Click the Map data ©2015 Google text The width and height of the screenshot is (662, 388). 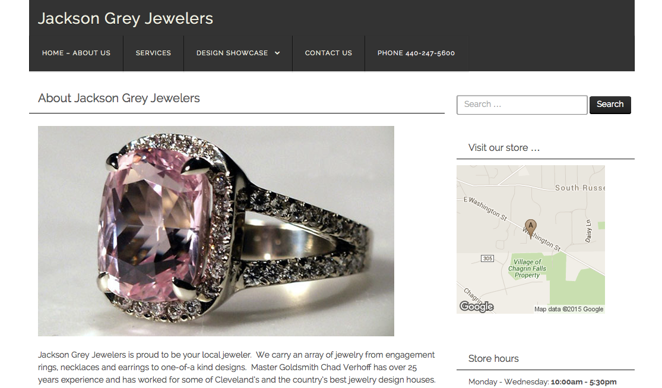[x=569, y=310]
